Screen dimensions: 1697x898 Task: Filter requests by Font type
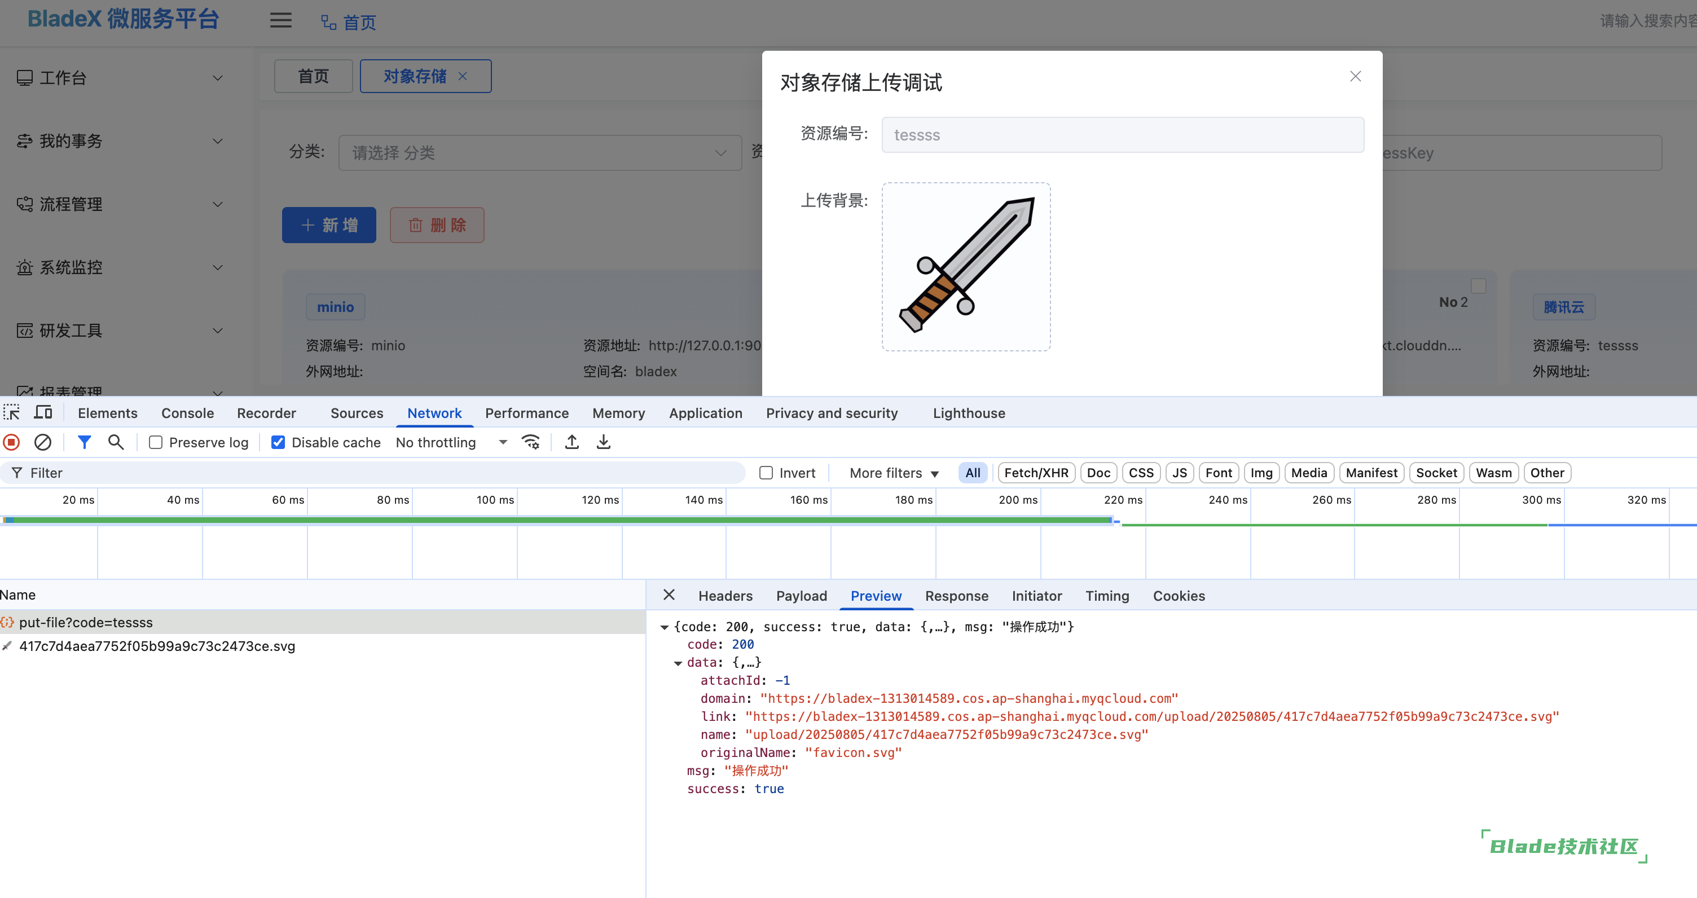pos(1218,472)
